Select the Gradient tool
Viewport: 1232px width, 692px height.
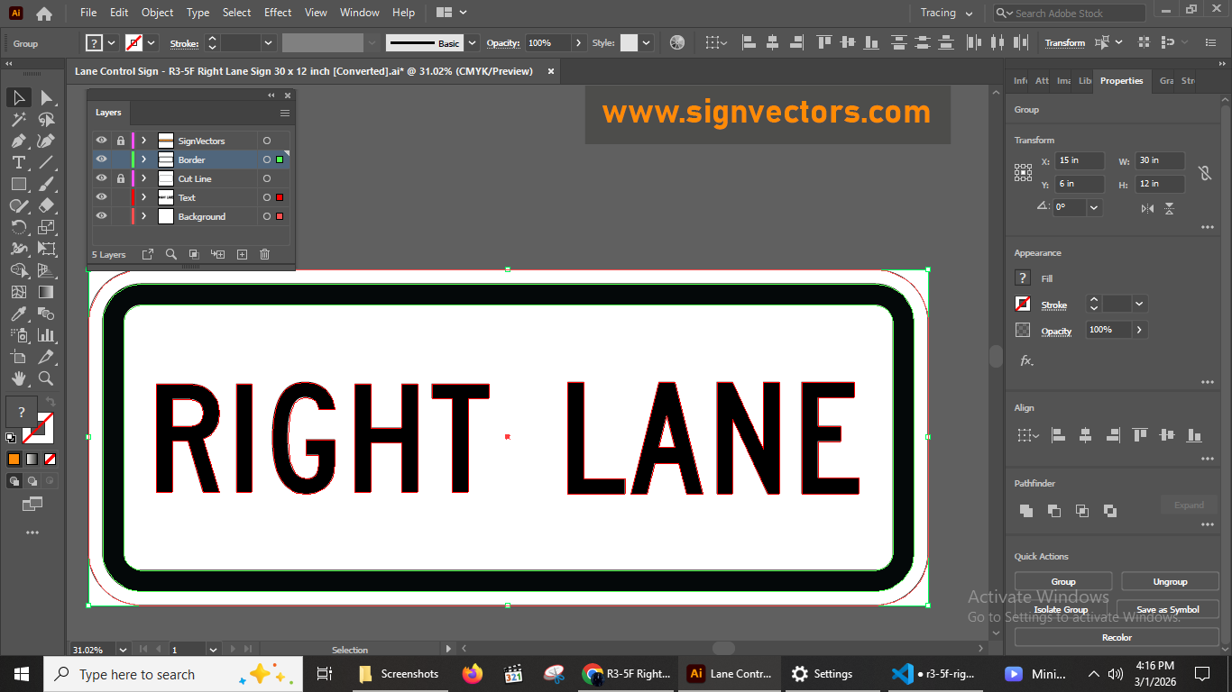[46, 292]
